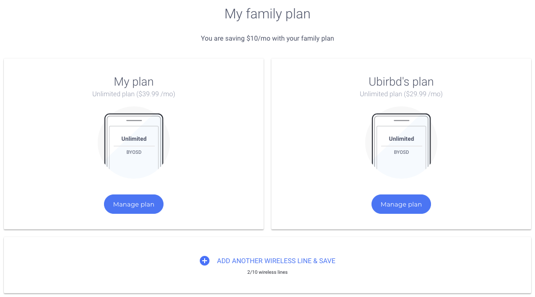Open Manage plan for My plan
The image size is (535, 297).
click(x=134, y=204)
